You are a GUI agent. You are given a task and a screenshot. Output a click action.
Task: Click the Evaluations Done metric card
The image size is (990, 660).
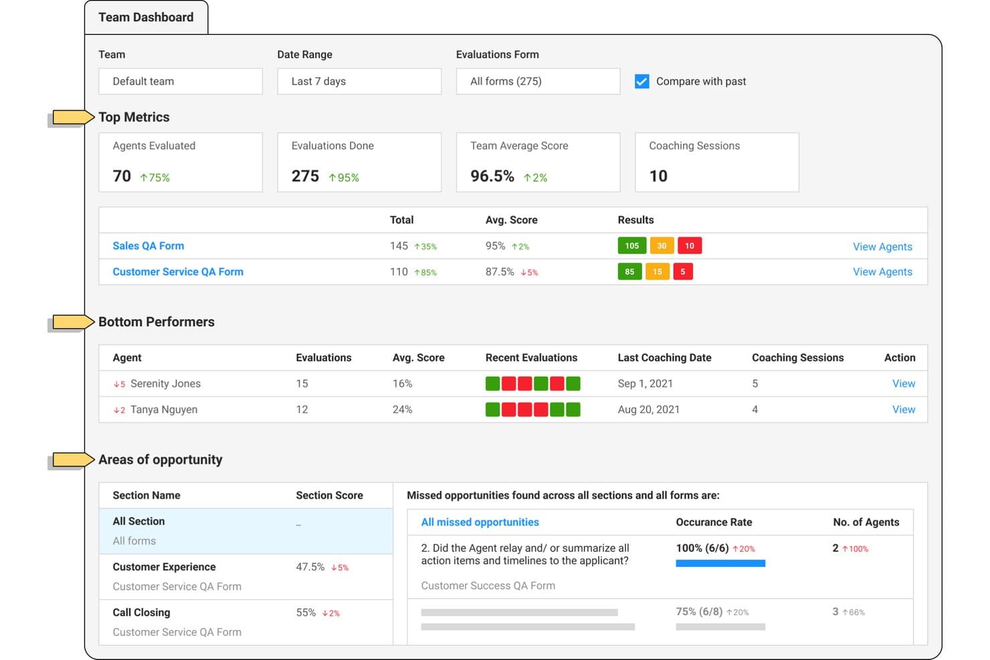(x=359, y=162)
